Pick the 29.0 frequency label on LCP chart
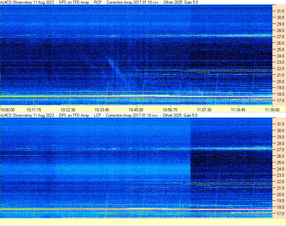The image size is (286, 226). point(281,137)
